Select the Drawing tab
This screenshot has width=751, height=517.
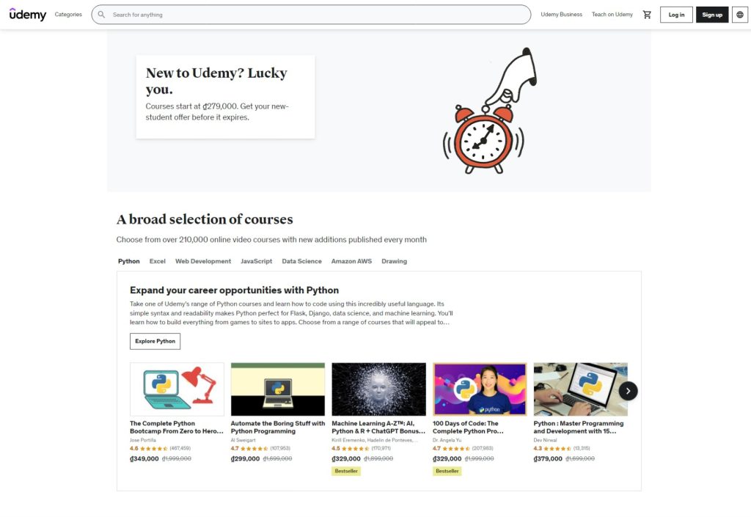(x=394, y=261)
